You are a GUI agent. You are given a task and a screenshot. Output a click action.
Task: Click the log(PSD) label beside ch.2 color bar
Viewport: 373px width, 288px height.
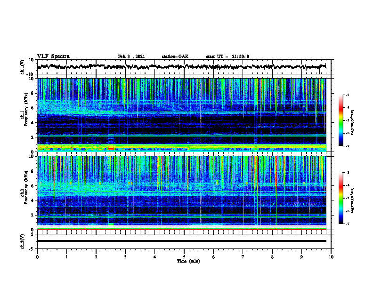[x=353, y=200]
